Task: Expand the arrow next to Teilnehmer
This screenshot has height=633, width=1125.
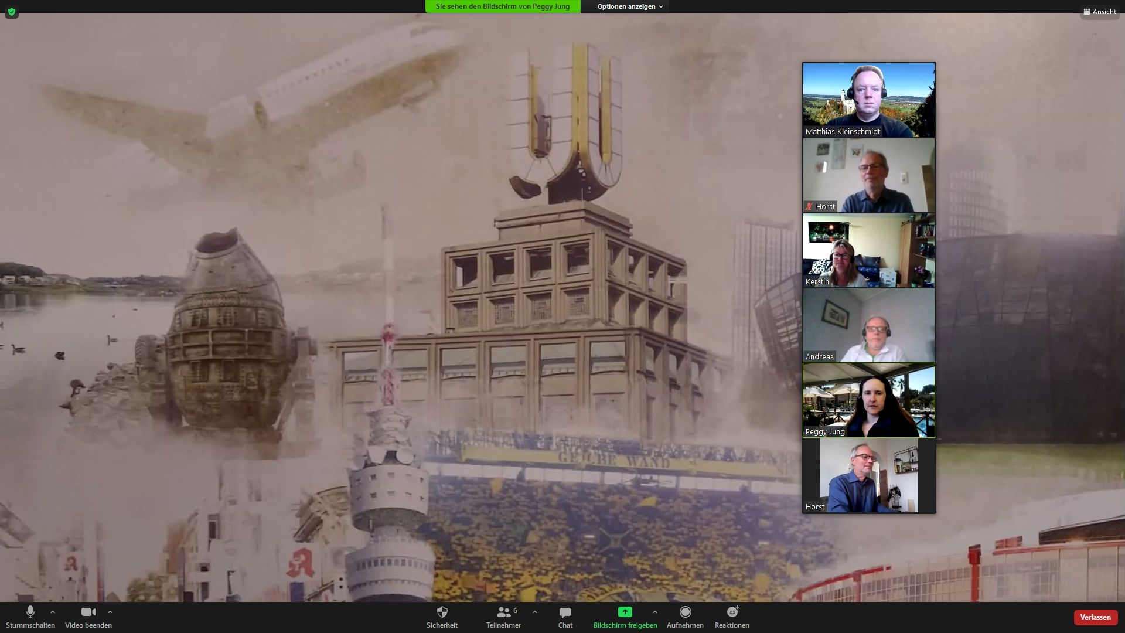Action: pos(534,612)
